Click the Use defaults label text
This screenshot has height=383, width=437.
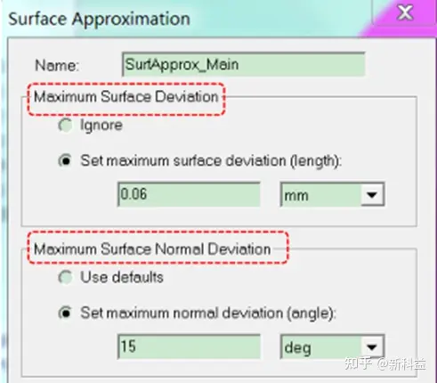122,277
